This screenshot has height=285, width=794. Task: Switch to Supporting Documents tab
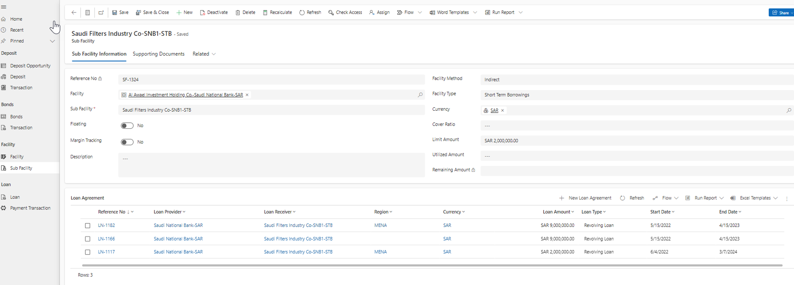158,54
